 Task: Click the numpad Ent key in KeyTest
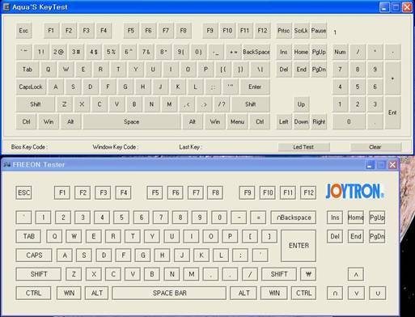pos(392,112)
